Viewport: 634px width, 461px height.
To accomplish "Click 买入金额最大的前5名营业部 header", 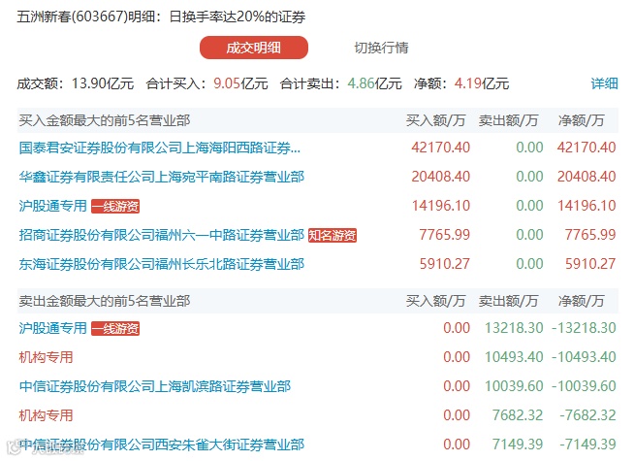I will pos(105,120).
